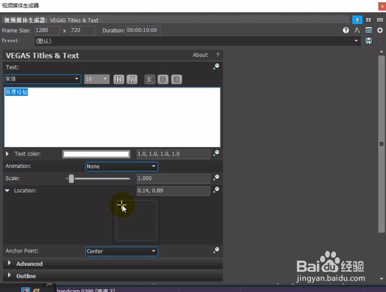Switch to three-column layout view

point(380,20)
